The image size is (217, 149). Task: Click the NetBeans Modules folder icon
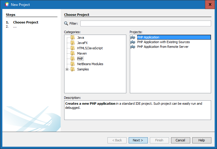pyautogui.click(x=73, y=64)
